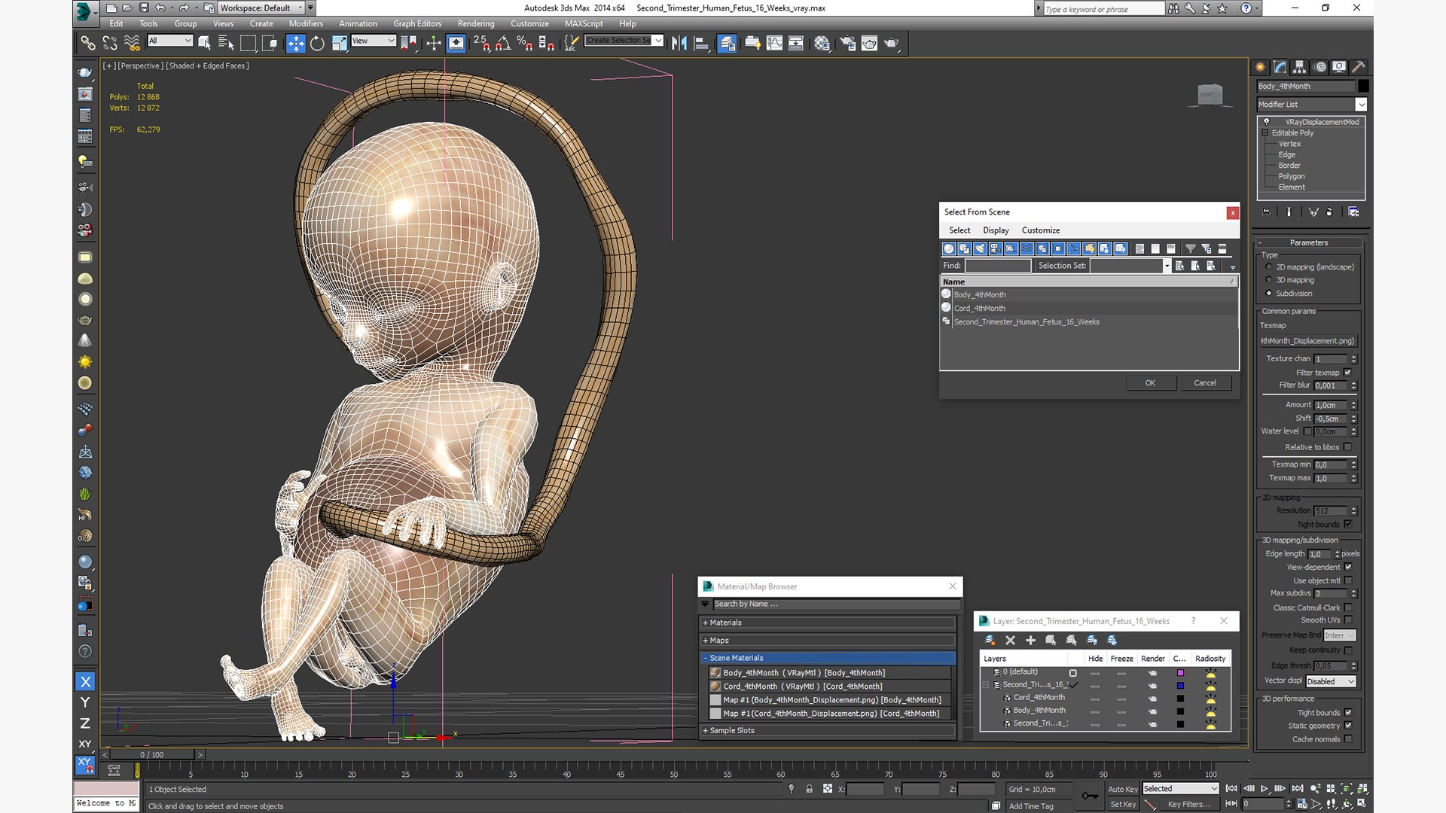Click the X axis constraint button
This screenshot has height=813, width=1446.
(x=85, y=681)
